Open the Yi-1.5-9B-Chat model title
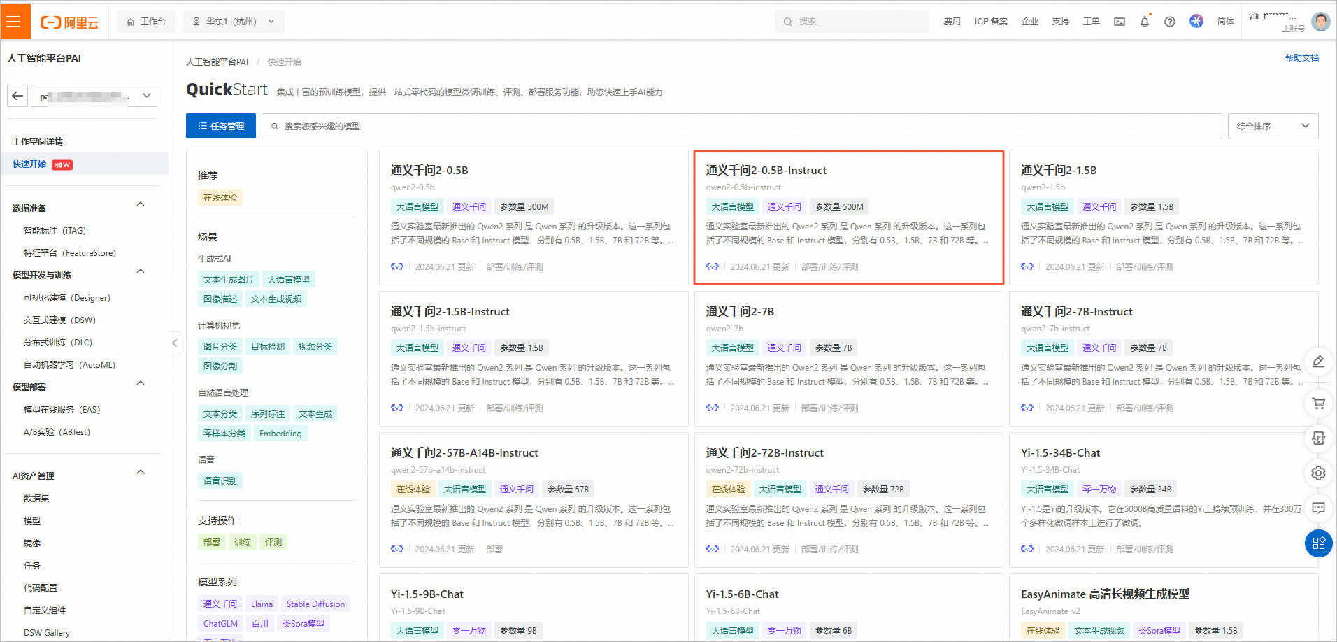This screenshot has width=1337, height=642. [427, 594]
